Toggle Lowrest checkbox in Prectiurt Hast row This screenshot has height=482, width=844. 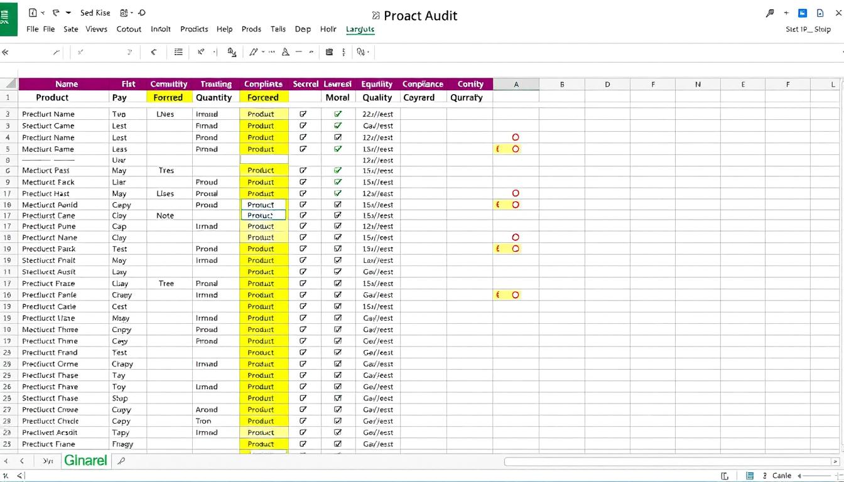338,193
